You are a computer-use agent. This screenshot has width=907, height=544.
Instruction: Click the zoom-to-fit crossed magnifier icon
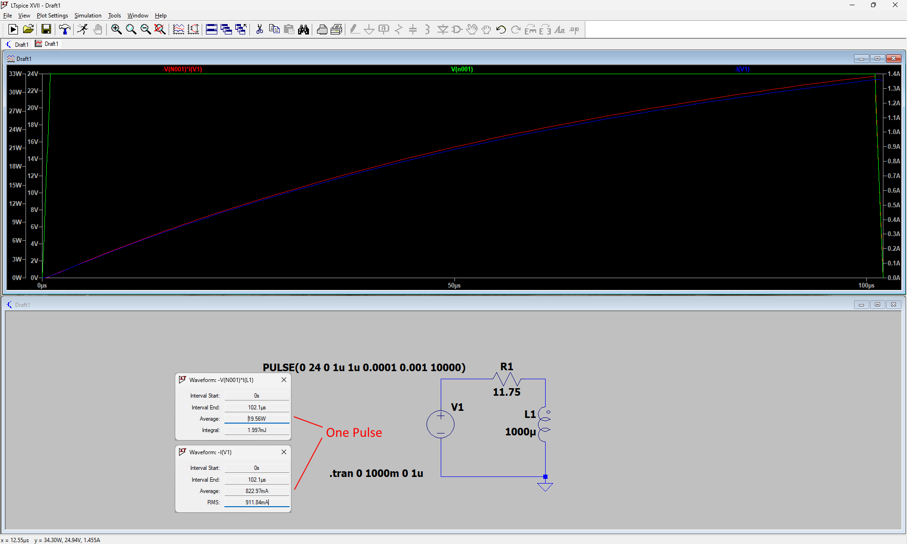[160, 29]
